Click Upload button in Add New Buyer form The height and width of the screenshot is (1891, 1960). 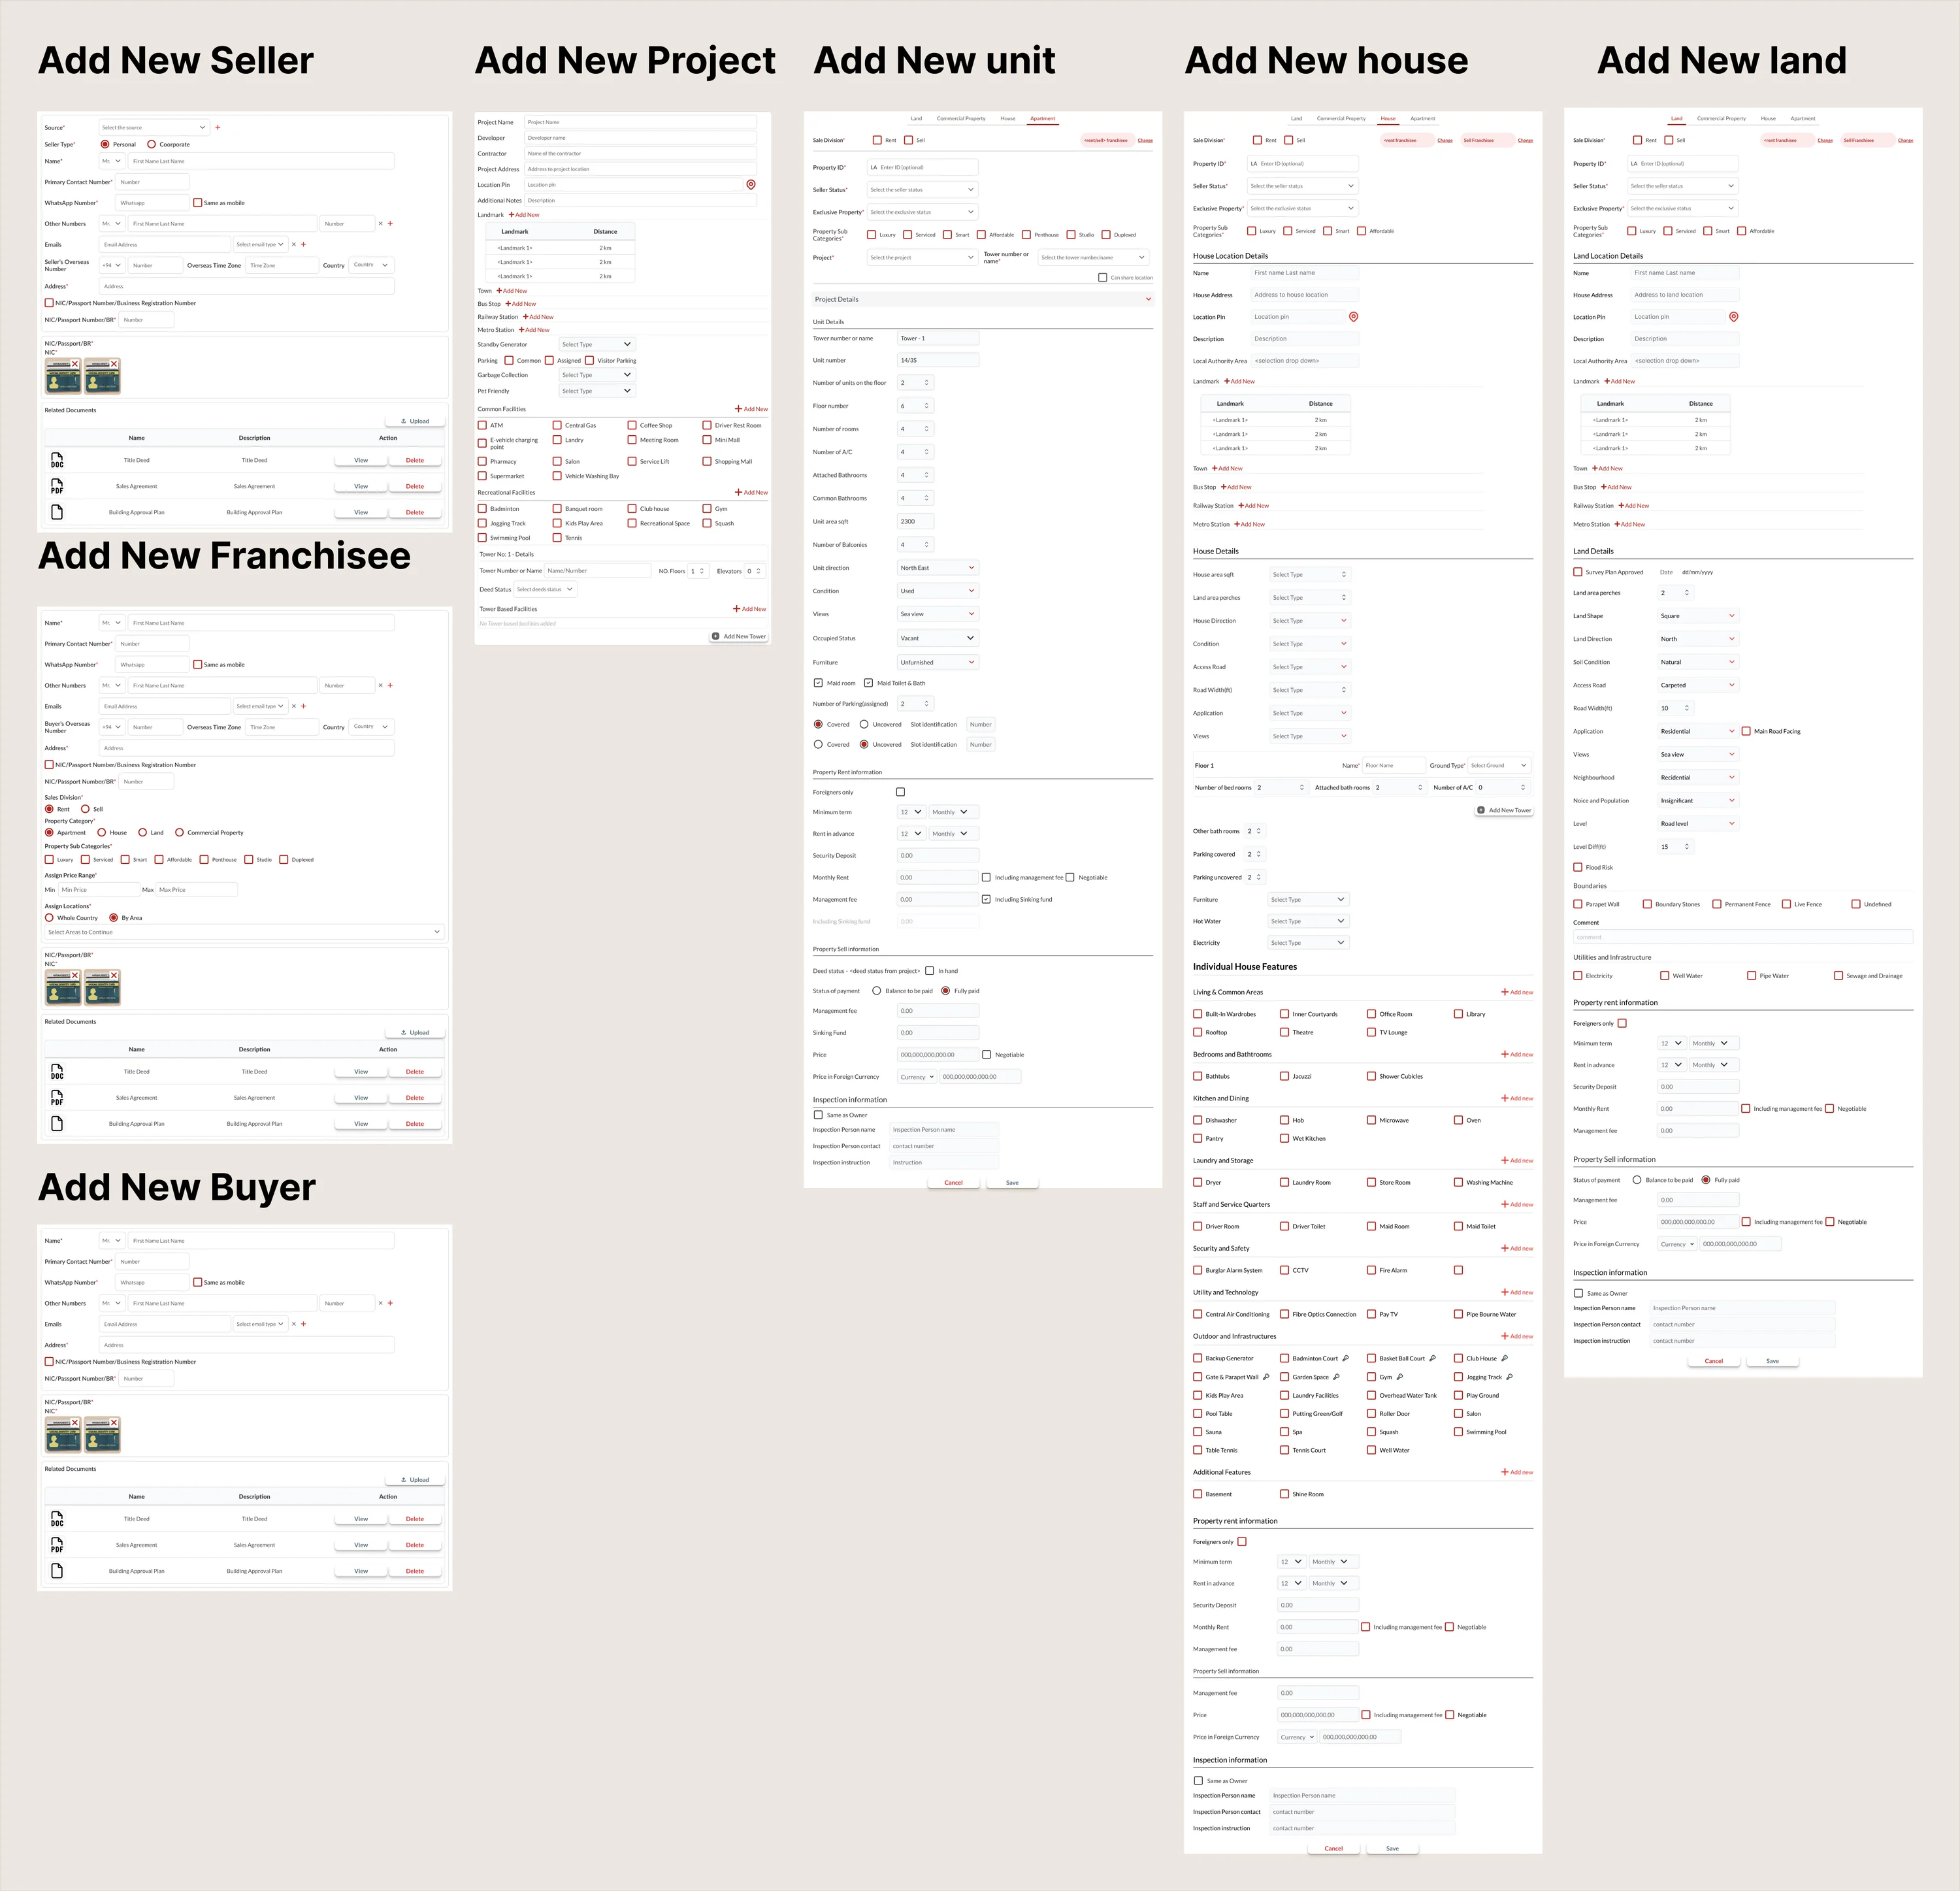415,1479
